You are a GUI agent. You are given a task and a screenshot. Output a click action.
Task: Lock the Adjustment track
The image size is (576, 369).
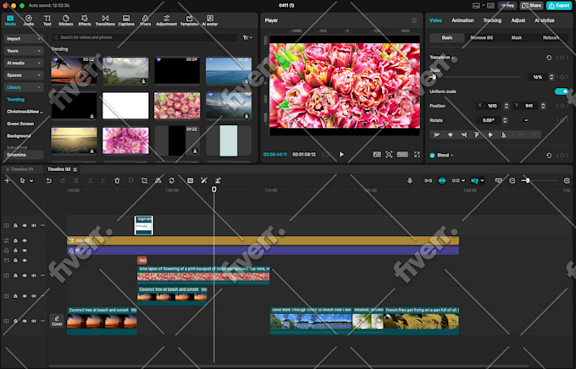(15, 240)
